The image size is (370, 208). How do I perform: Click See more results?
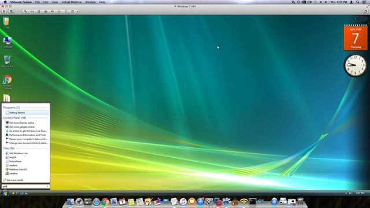point(13,180)
